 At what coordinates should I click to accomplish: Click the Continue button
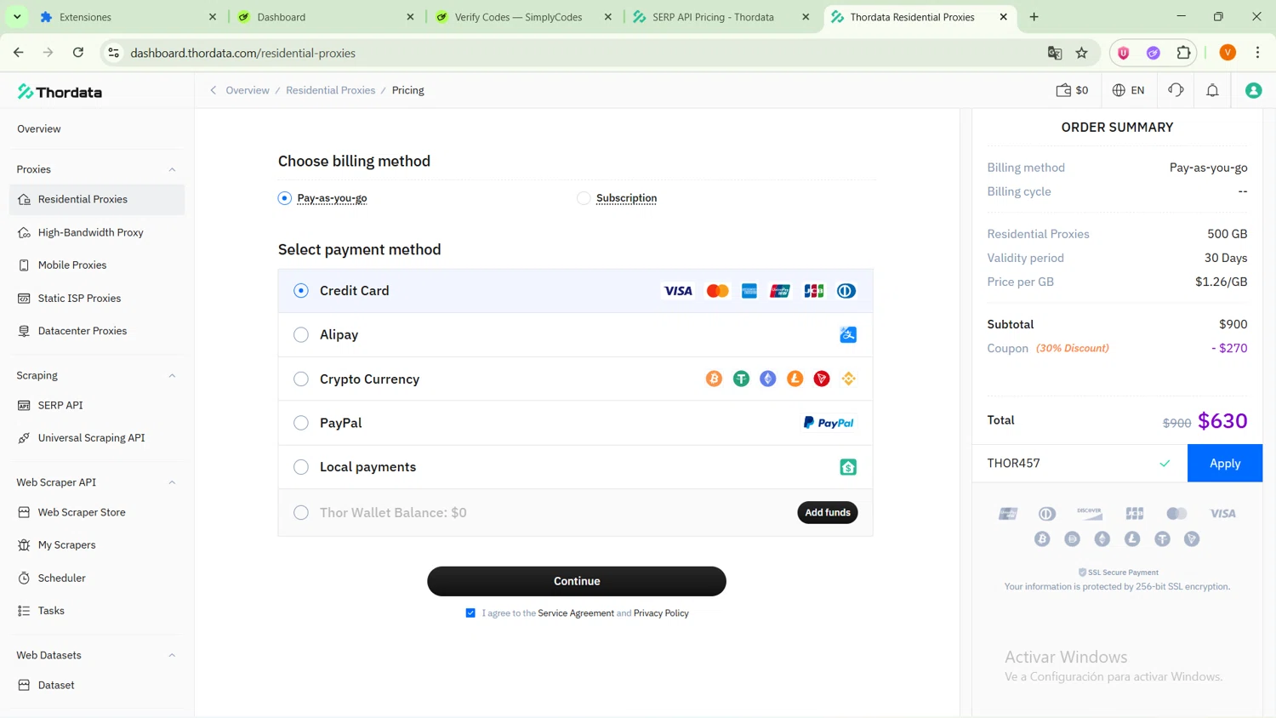click(x=577, y=581)
